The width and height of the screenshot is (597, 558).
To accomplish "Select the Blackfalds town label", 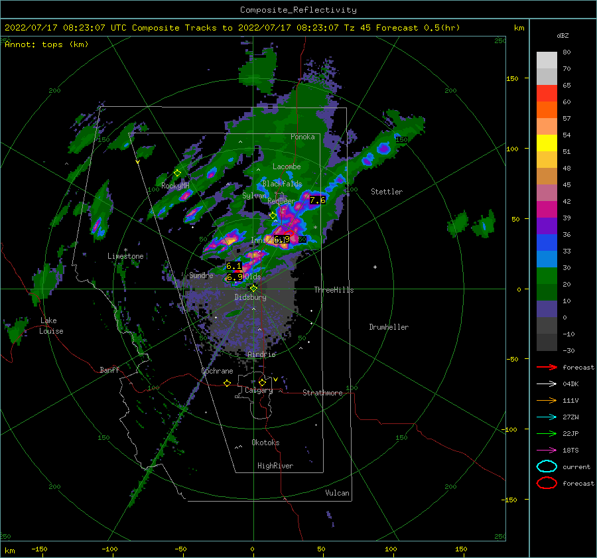I will 282,184.
